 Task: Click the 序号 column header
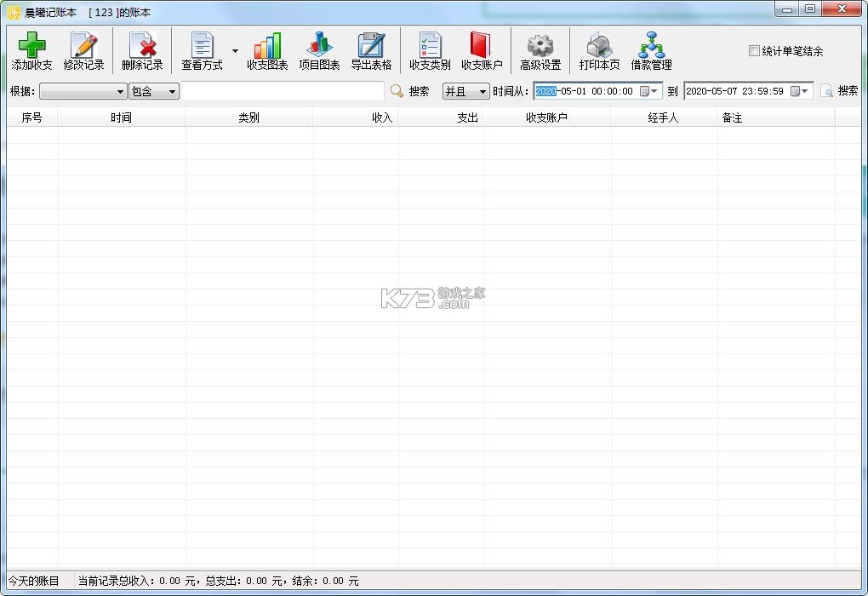(32, 117)
